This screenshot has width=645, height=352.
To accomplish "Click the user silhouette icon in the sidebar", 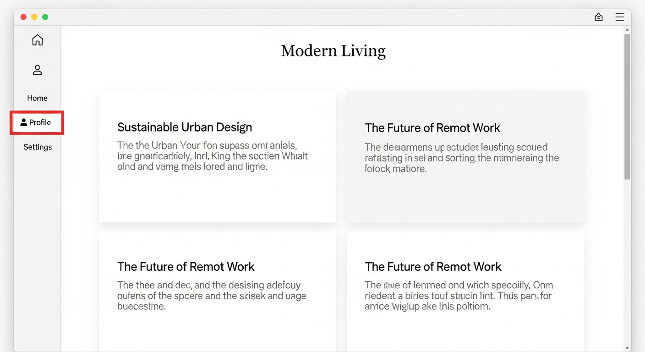I will pyautogui.click(x=38, y=70).
